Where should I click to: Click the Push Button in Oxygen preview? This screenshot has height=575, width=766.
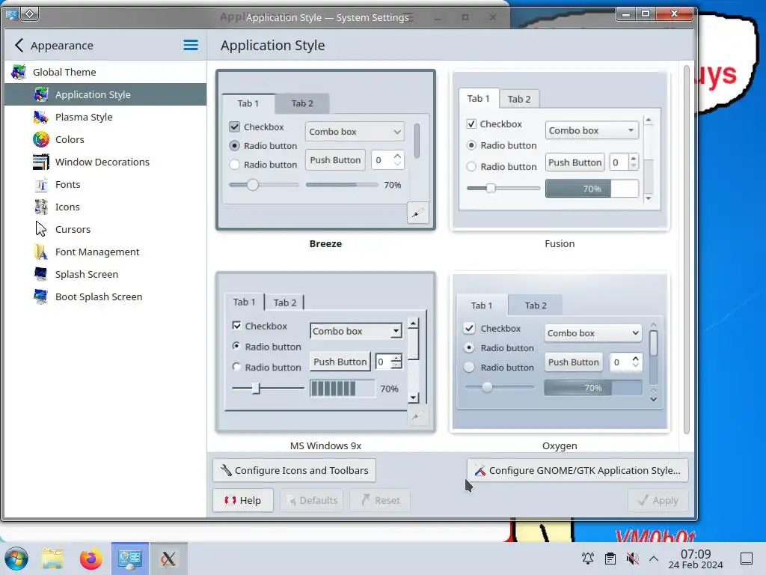click(574, 362)
